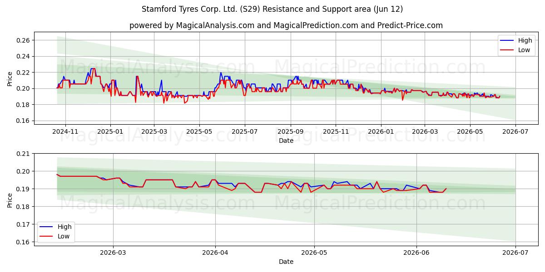Click the 2025-01 tick label
This screenshot has height=272, width=545.
coord(111,131)
